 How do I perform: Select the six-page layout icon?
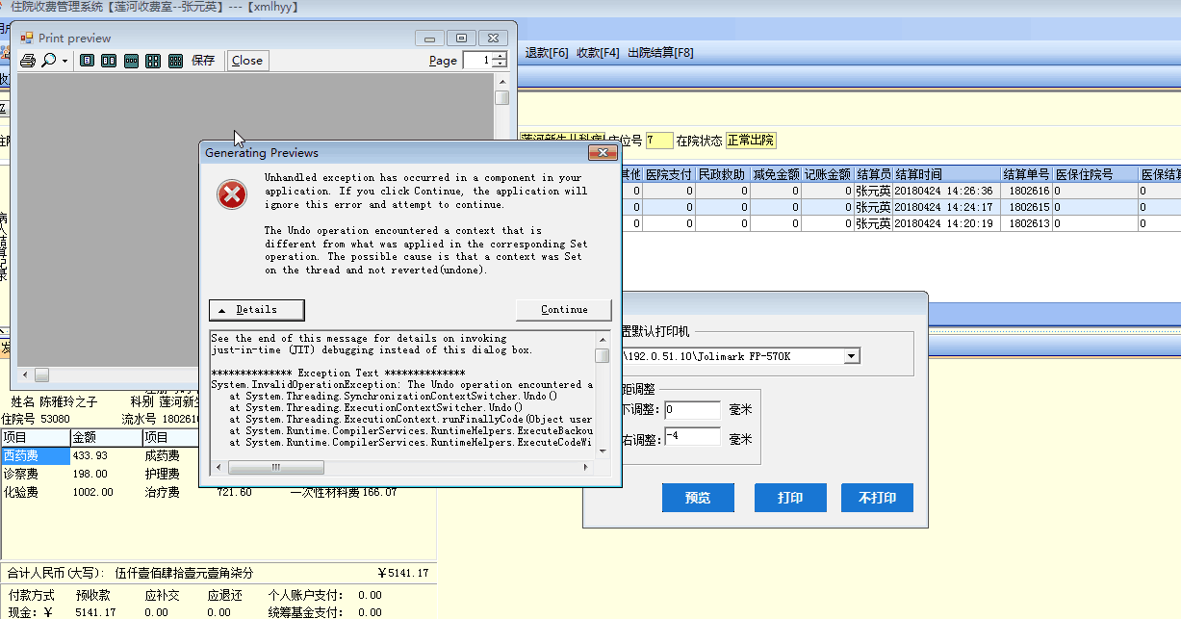[x=175, y=61]
